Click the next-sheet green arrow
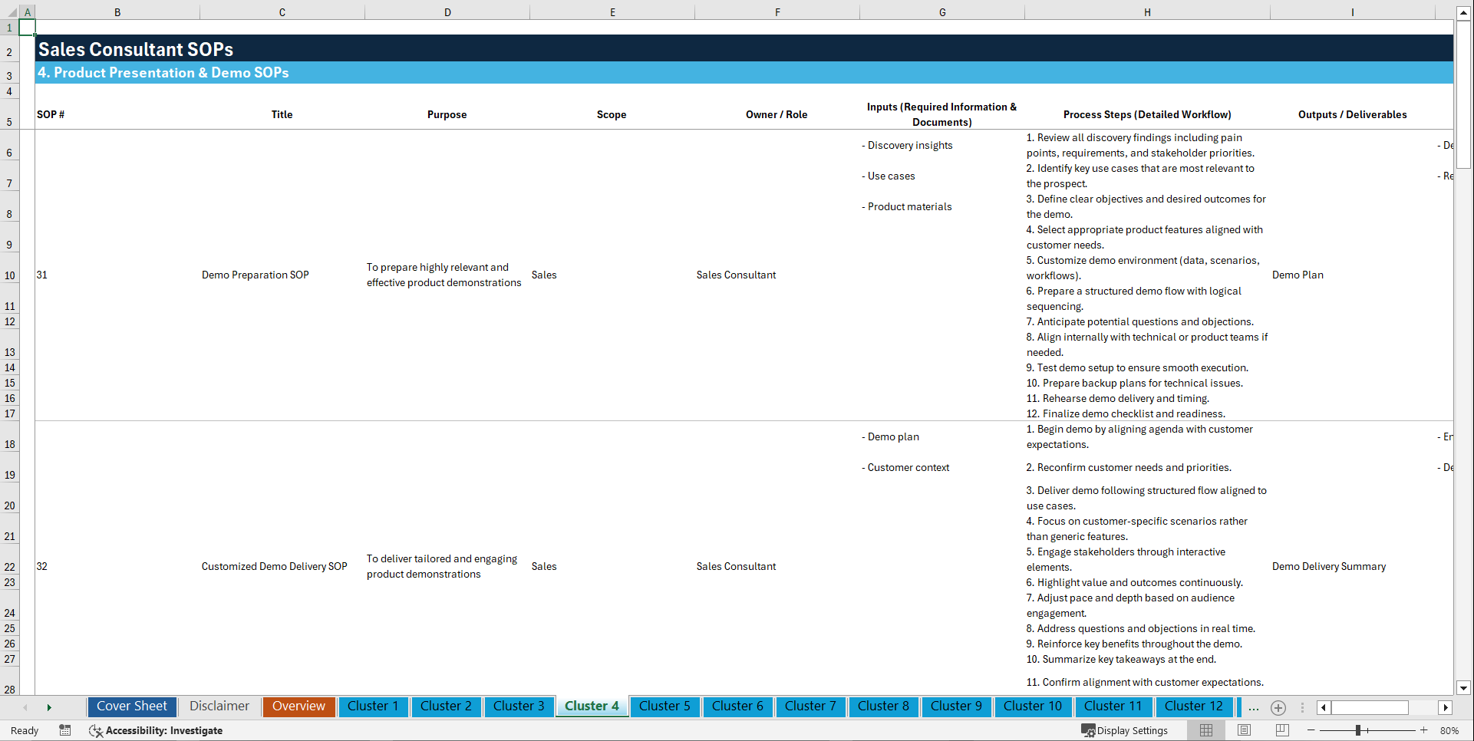Image resolution: width=1474 pixels, height=741 pixels. tap(49, 707)
